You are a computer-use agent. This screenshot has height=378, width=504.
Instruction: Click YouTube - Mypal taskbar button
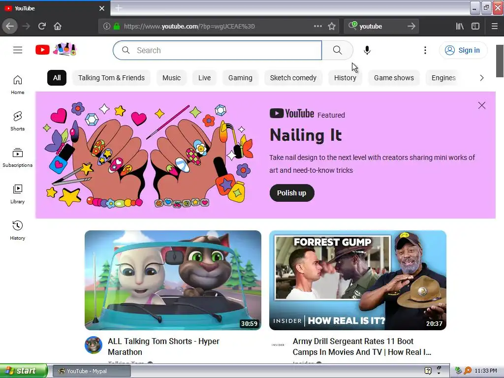click(x=92, y=371)
